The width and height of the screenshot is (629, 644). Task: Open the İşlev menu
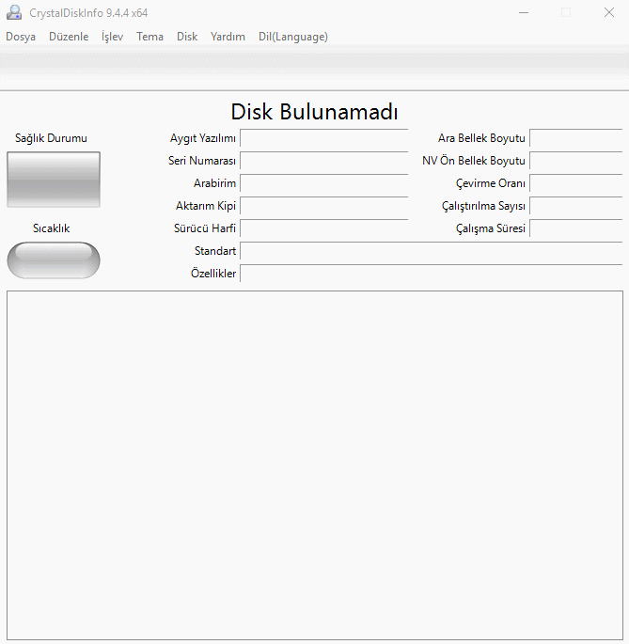click(x=112, y=37)
